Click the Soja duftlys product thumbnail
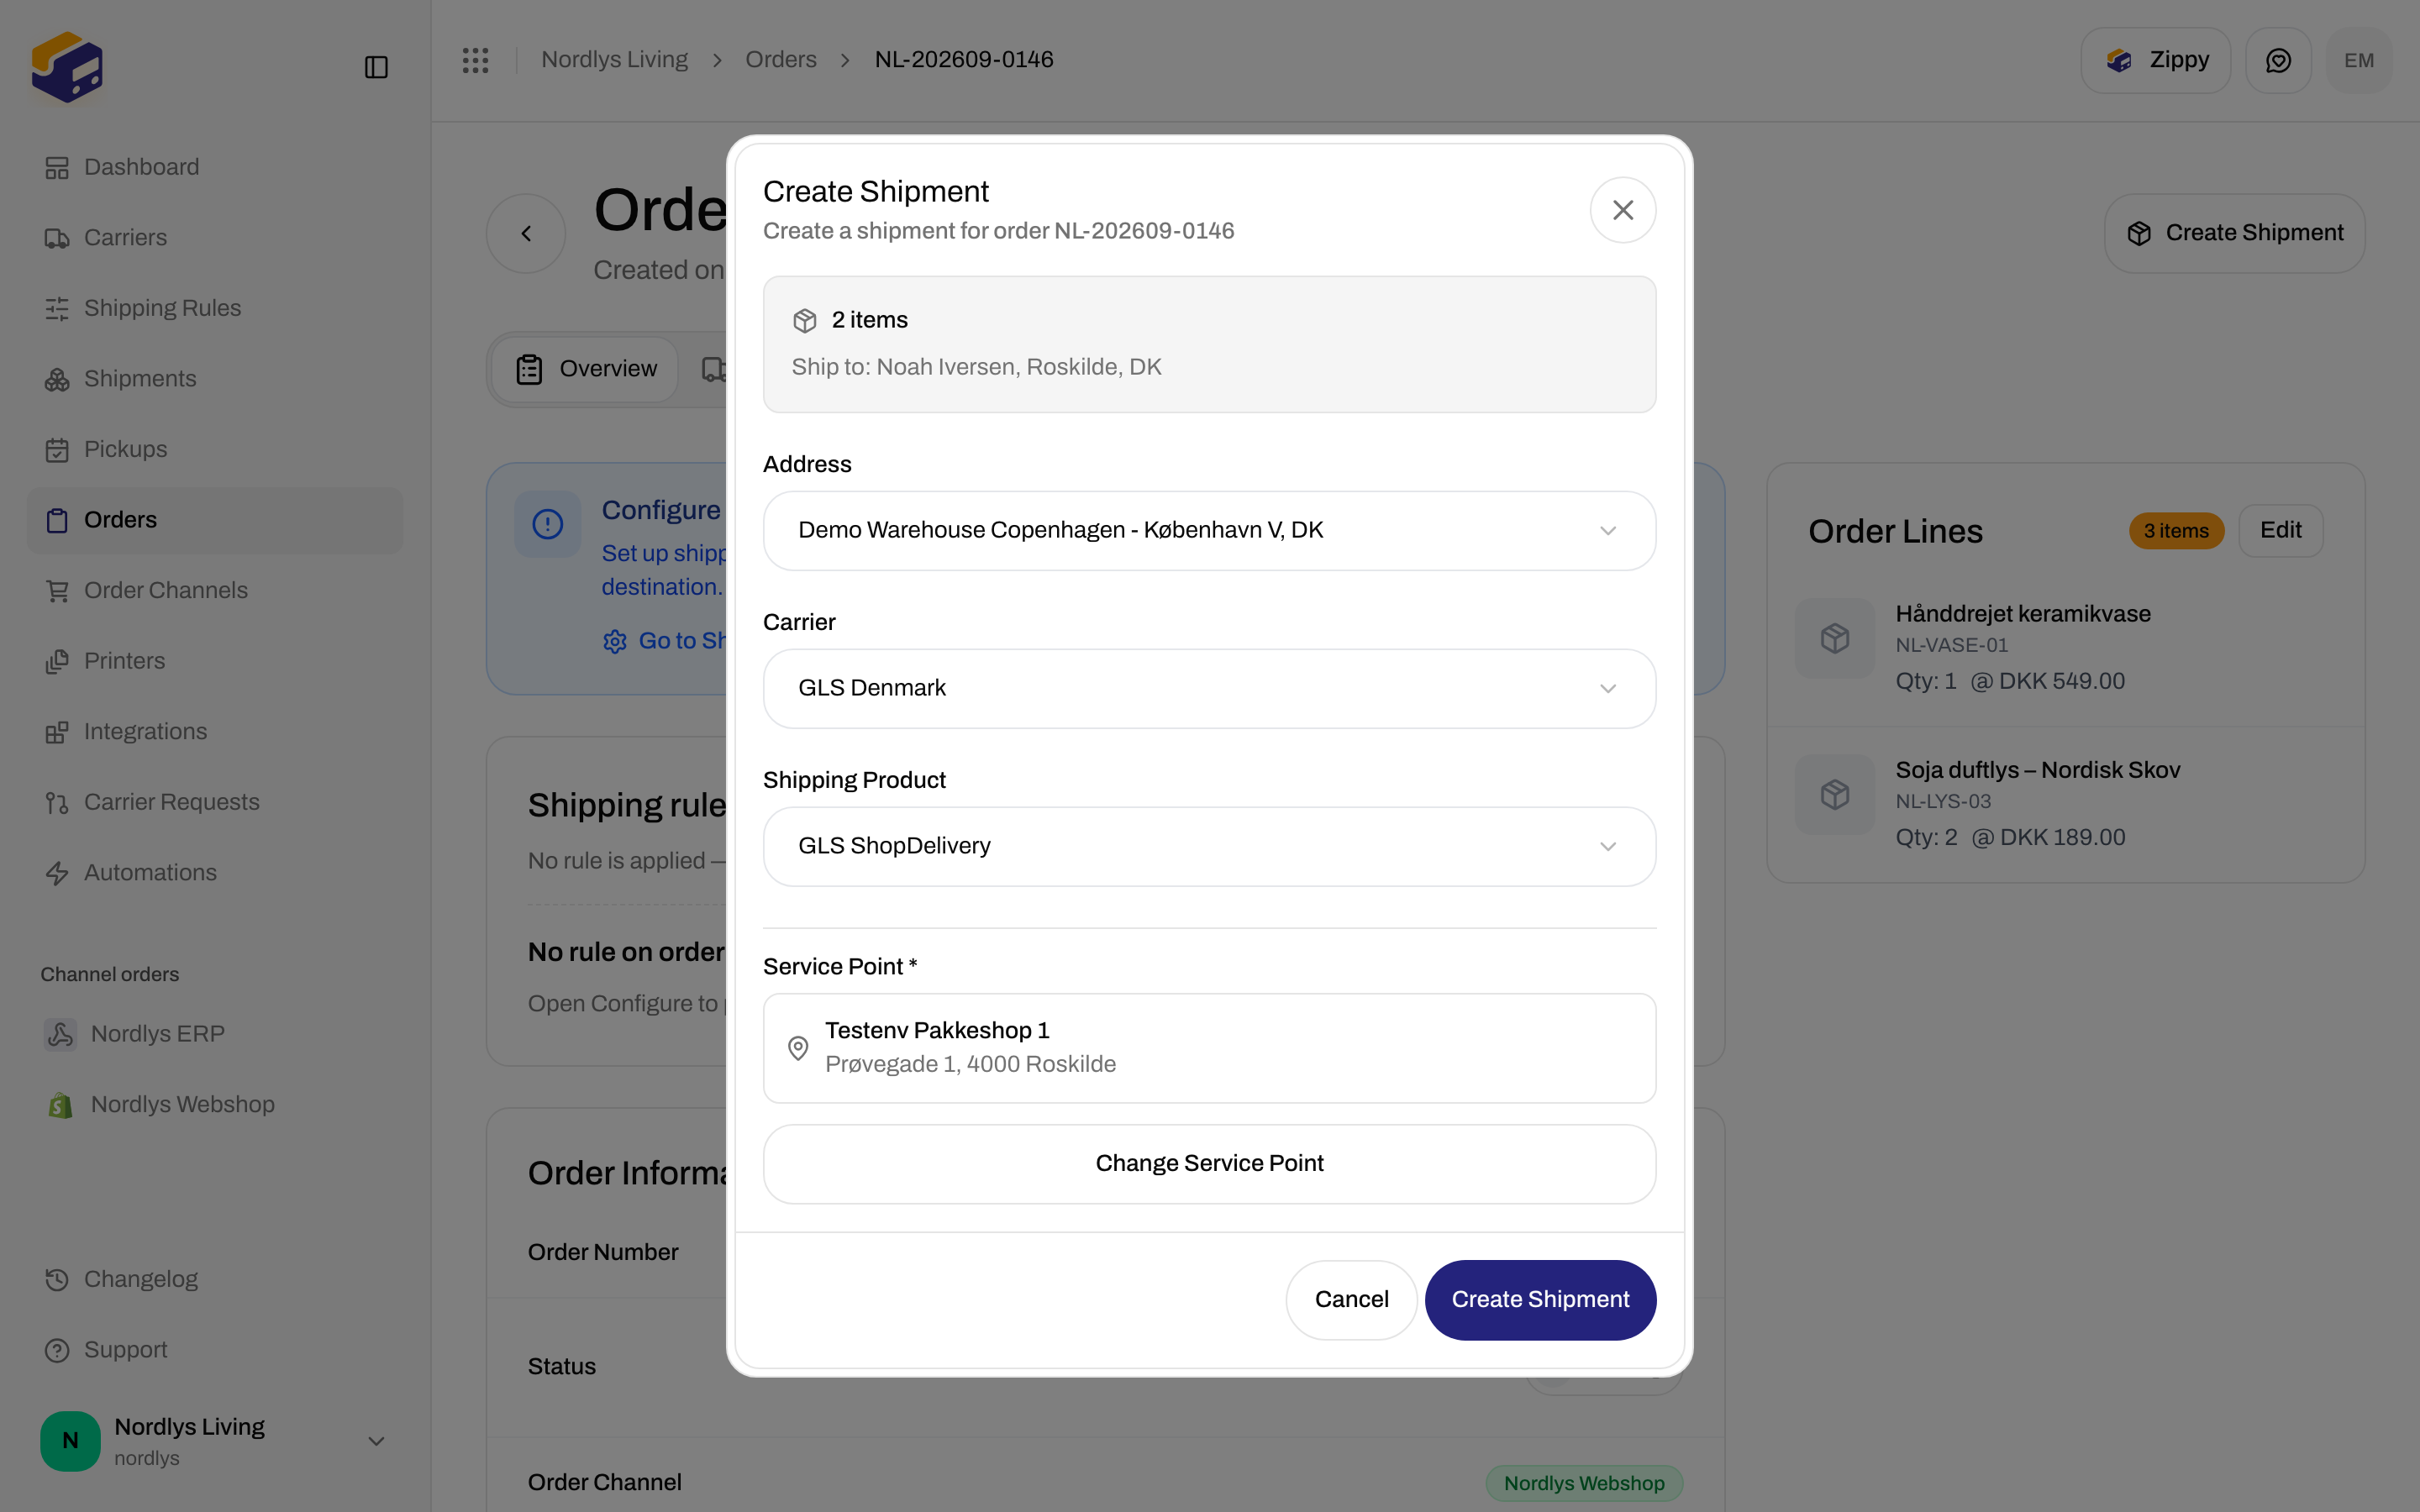2420x1512 pixels. point(1834,795)
